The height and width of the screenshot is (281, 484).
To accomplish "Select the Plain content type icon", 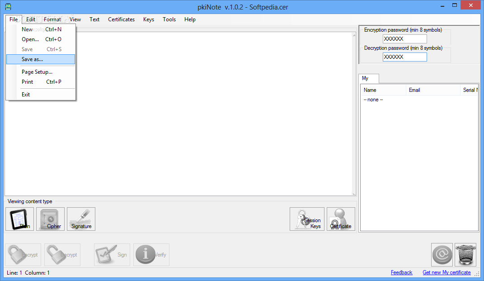I will [x=19, y=219].
